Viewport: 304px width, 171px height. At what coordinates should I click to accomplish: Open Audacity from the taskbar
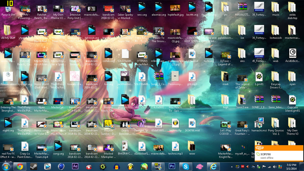coord(116,167)
